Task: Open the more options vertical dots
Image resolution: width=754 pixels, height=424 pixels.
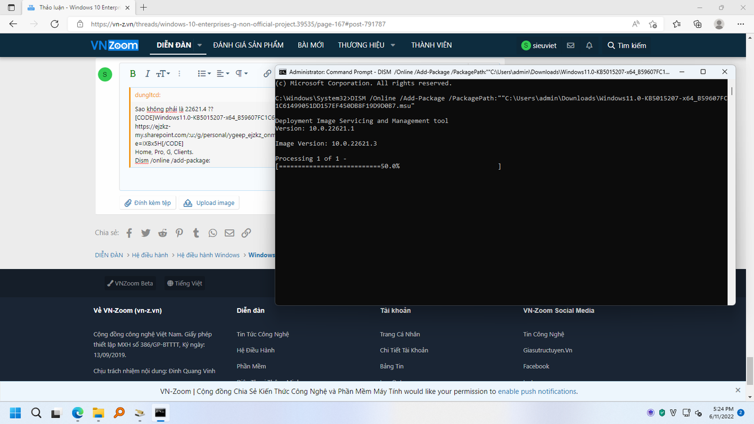Action: pos(180,74)
